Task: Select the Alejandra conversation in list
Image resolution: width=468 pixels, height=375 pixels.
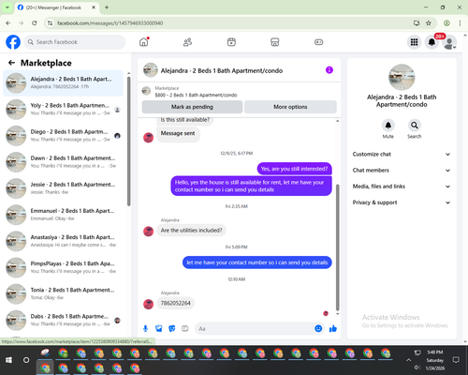Action: click(x=63, y=82)
